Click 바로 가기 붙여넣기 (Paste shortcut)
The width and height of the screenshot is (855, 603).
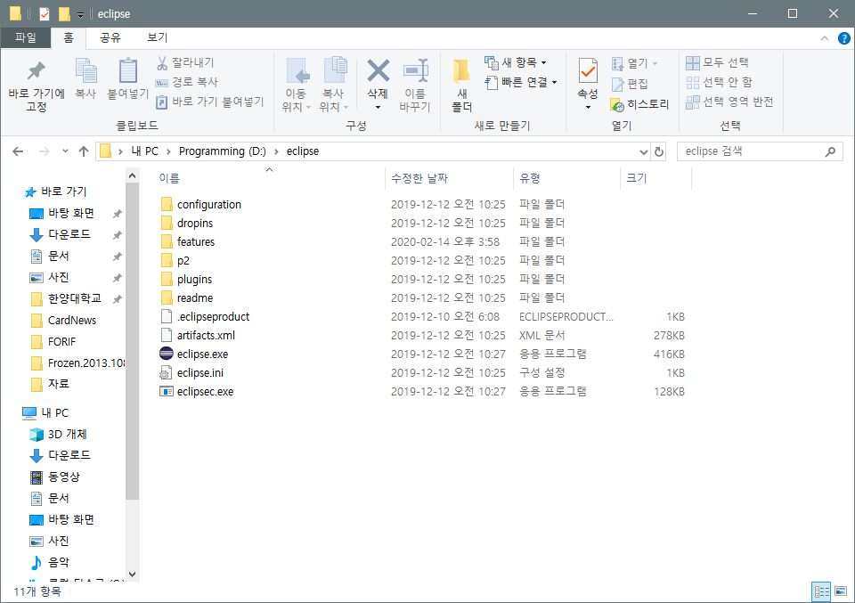pyautogui.click(x=210, y=102)
